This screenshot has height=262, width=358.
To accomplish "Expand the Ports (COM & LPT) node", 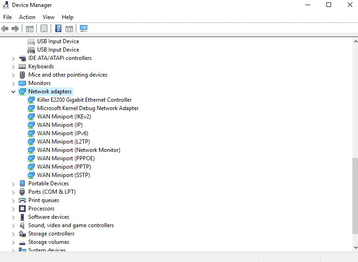I will tap(13, 192).
